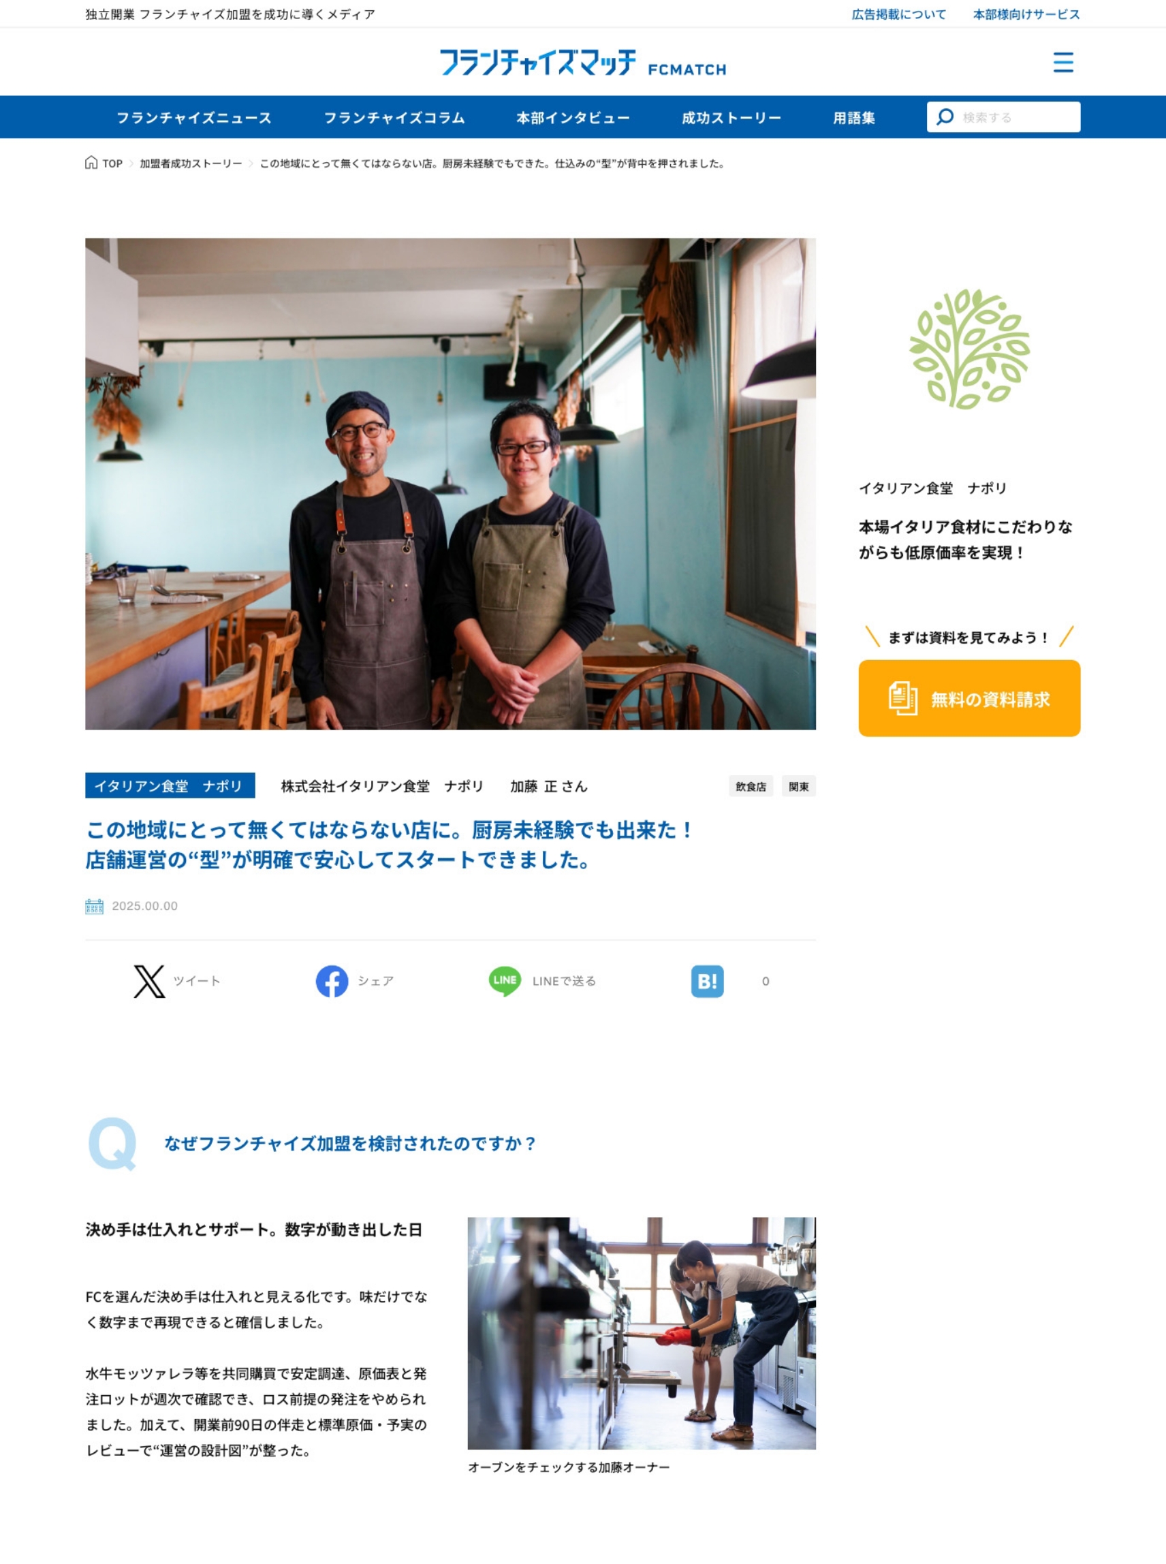1166x1564 pixels.
Task: Click the 無料の資料請求 button
Action: 969,698
